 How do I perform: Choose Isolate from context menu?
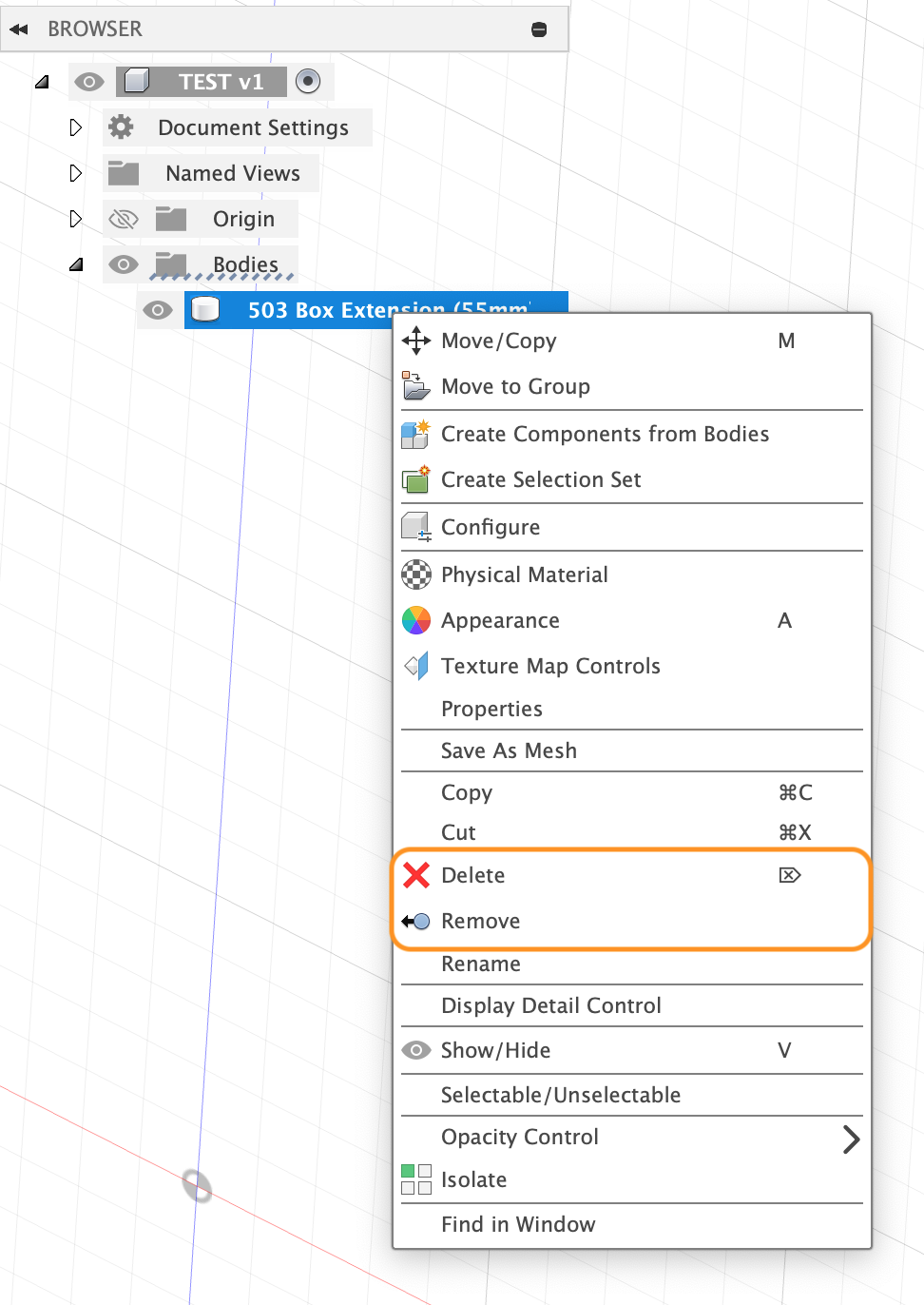[632, 1179]
